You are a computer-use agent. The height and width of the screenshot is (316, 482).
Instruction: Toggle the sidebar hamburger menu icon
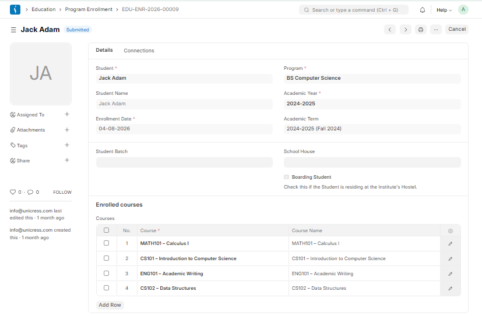pos(13,30)
